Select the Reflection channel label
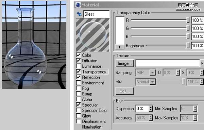The width and height of the screenshot is (204, 130). click(91, 77)
